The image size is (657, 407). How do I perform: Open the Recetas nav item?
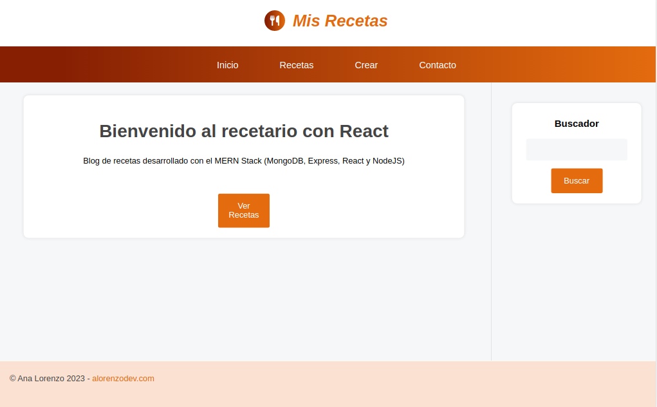[296, 65]
